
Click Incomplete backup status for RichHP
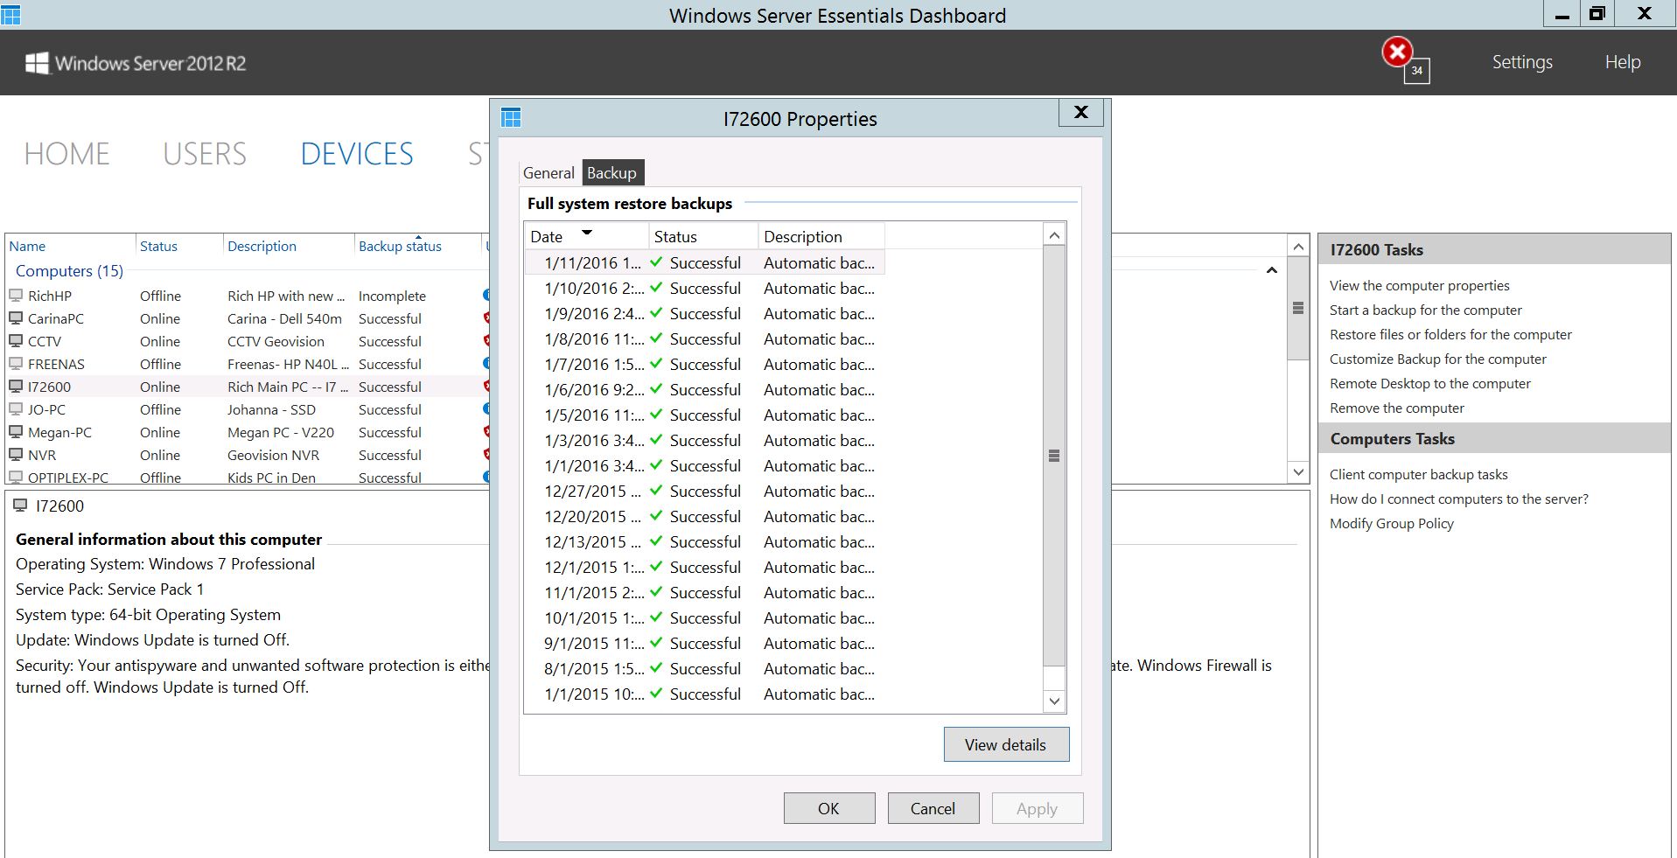(392, 296)
